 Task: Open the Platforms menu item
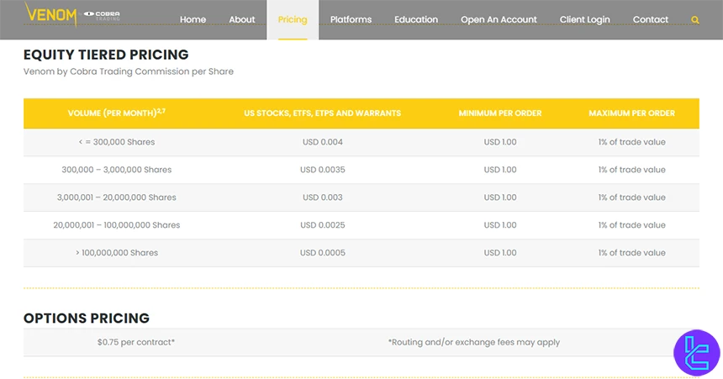(351, 19)
